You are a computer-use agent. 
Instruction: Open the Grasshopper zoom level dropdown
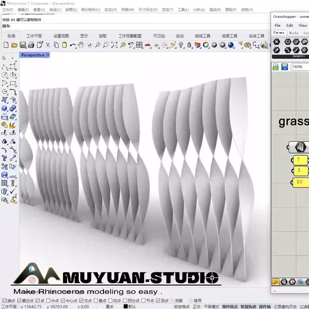[301, 67]
